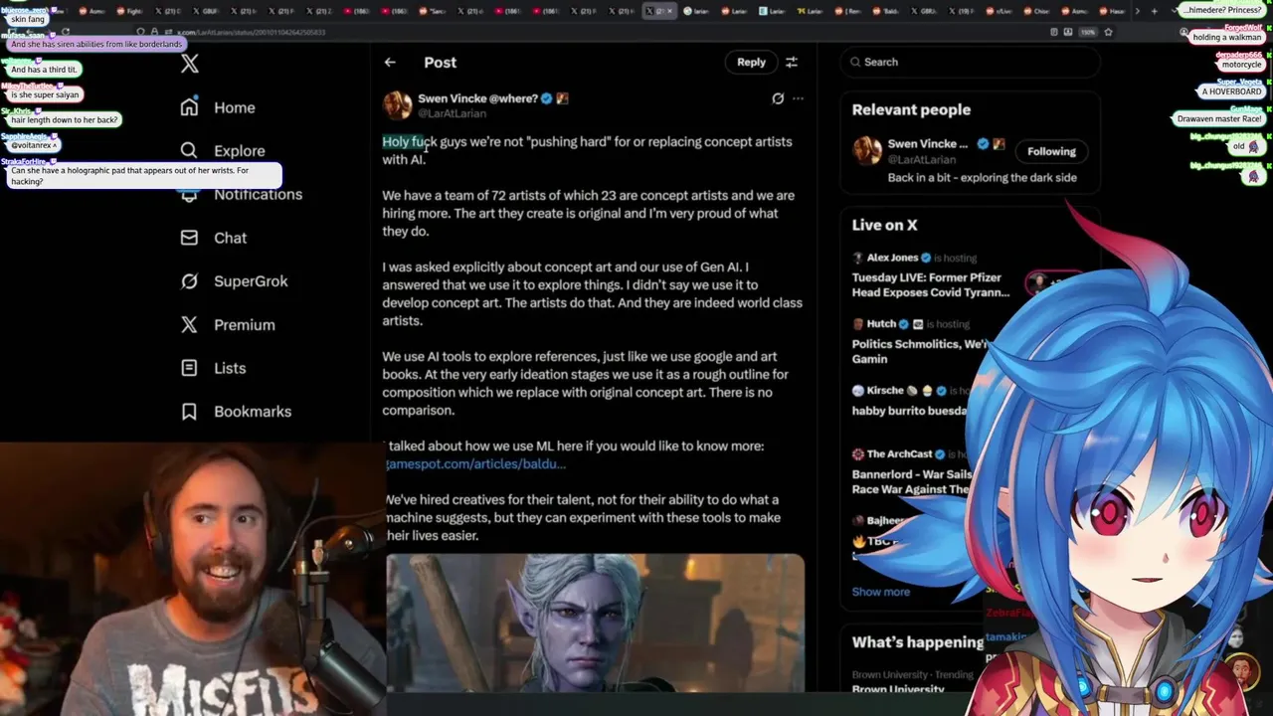
Task: Open The ArchCast Bannerlord live
Action: pos(912,472)
